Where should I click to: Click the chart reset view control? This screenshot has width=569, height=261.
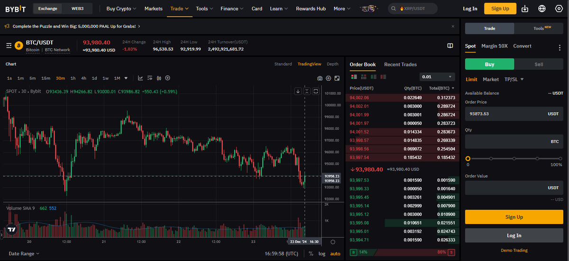coord(315,91)
